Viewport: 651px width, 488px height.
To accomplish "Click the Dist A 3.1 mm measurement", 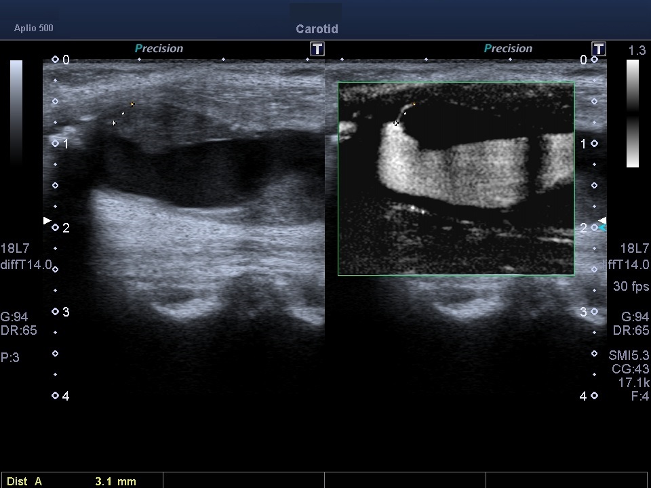I will tap(71, 481).
